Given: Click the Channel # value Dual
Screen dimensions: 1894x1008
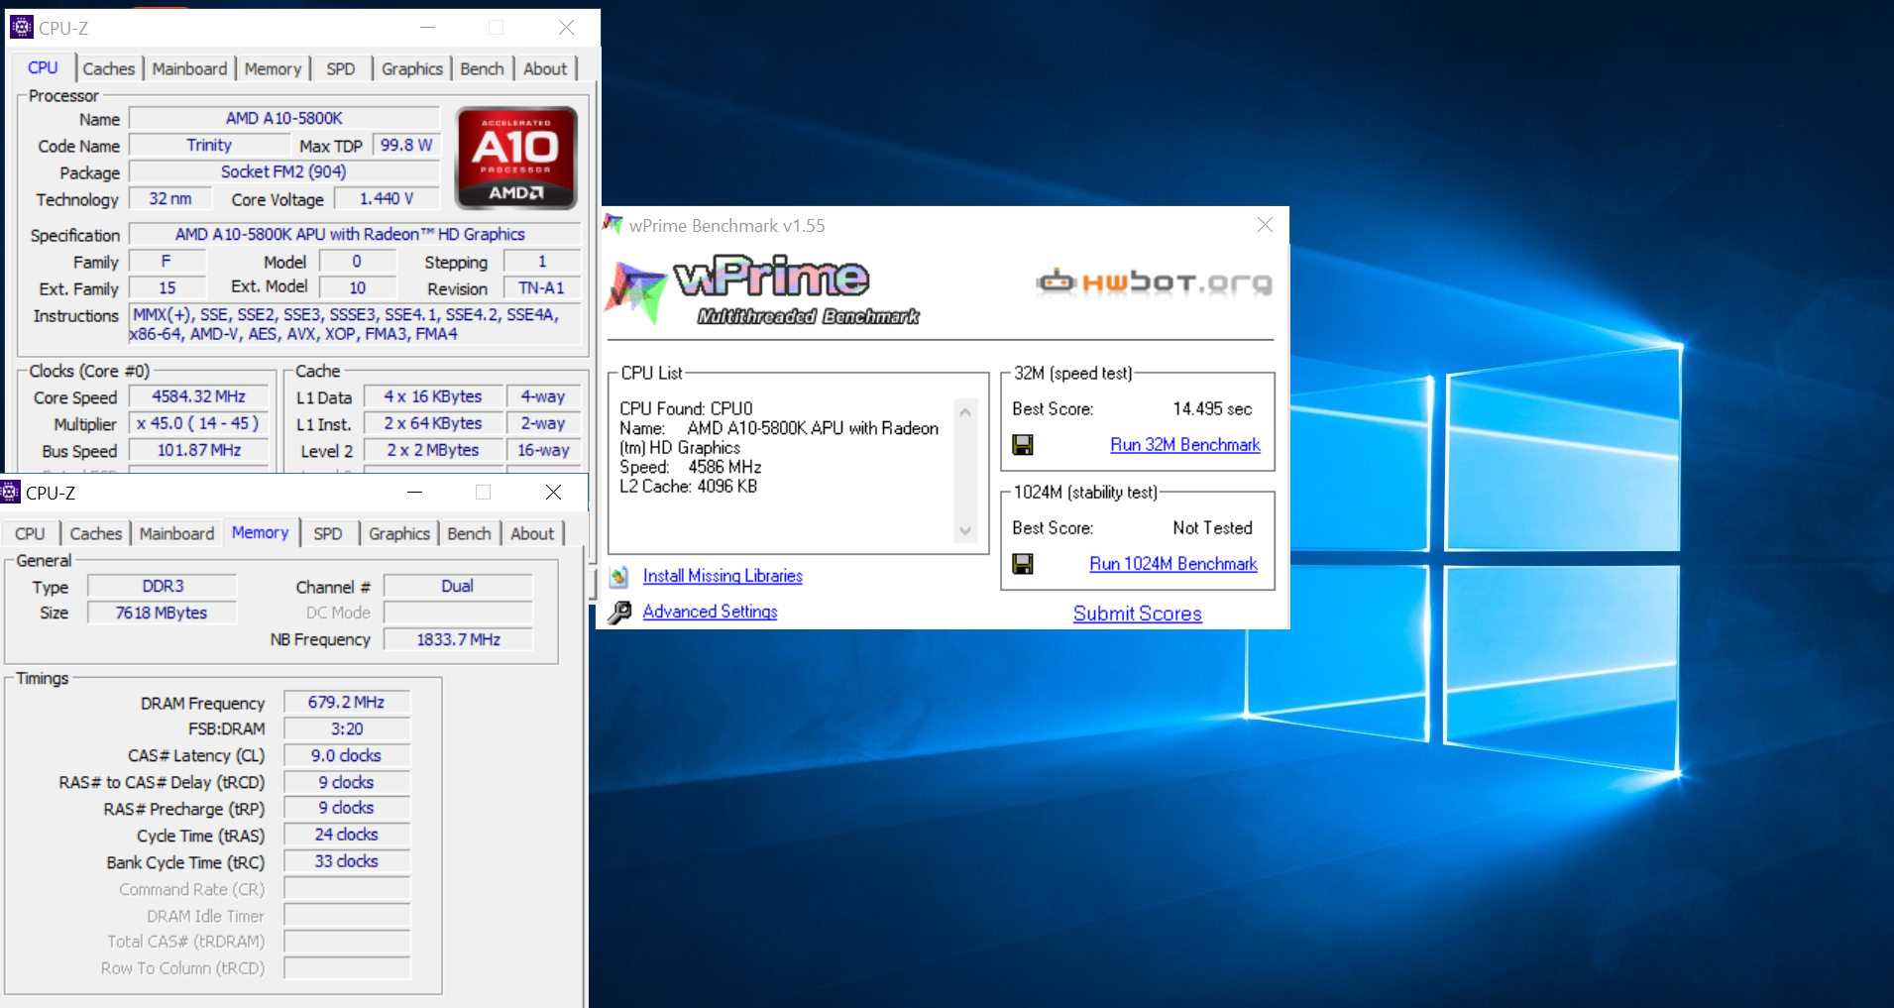Looking at the screenshot, I should point(458,586).
